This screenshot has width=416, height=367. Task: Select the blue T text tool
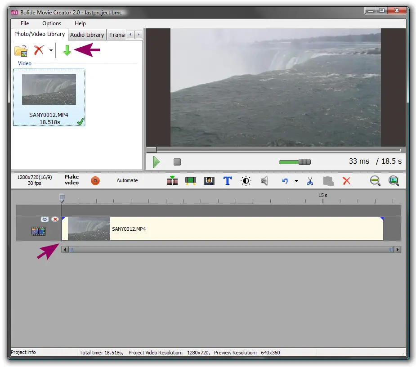pos(228,181)
